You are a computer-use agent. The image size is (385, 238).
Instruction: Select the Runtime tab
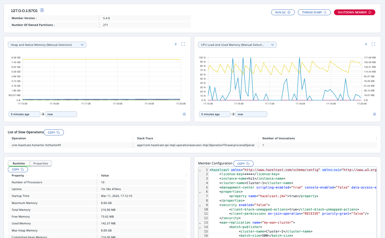tap(19, 163)
